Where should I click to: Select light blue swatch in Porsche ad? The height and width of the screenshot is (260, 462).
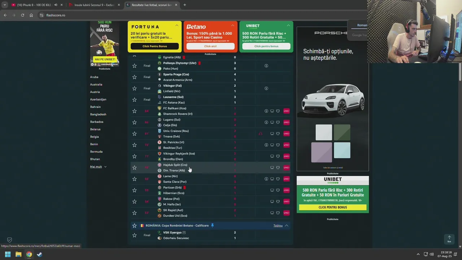(342, 150)
